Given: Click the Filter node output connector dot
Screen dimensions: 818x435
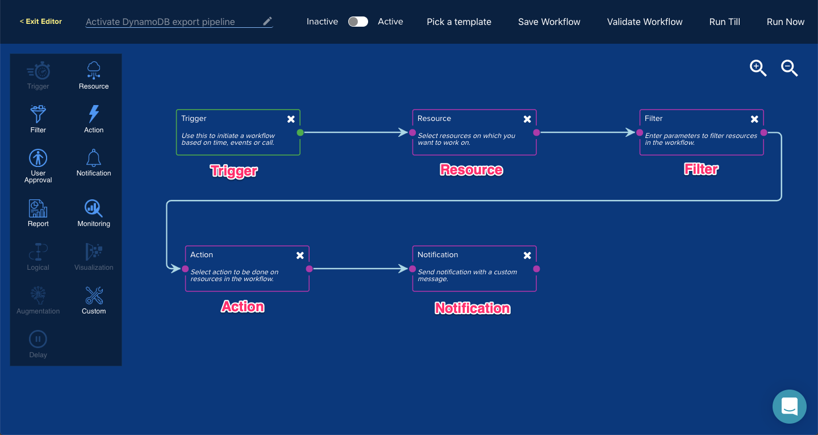Looking at the screenshot, I should tap(763, 132).
